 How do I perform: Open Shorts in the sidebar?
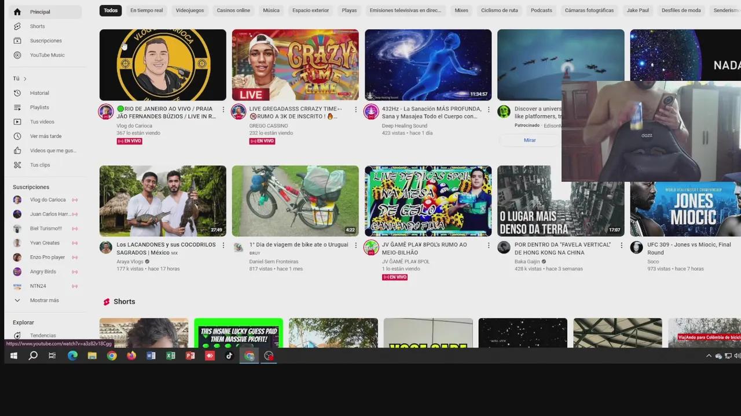pos(37,26)
